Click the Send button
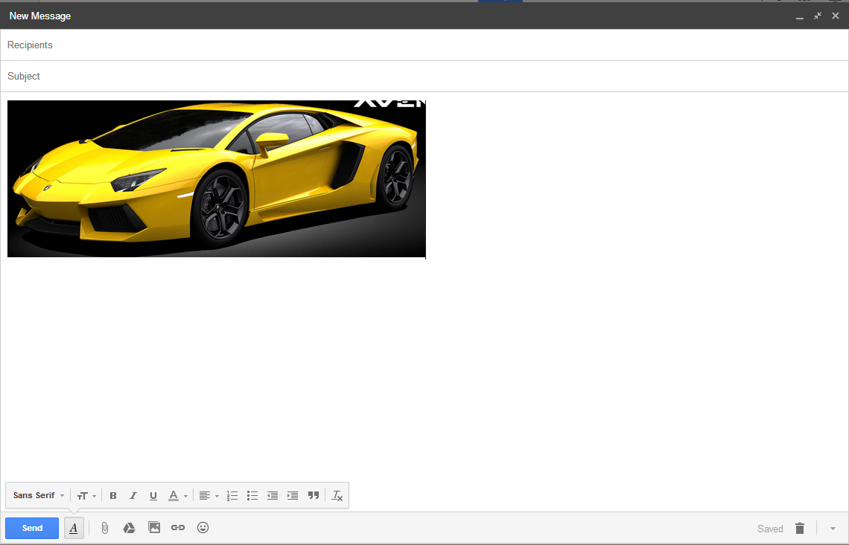849x545 pixels. [32, 528]
